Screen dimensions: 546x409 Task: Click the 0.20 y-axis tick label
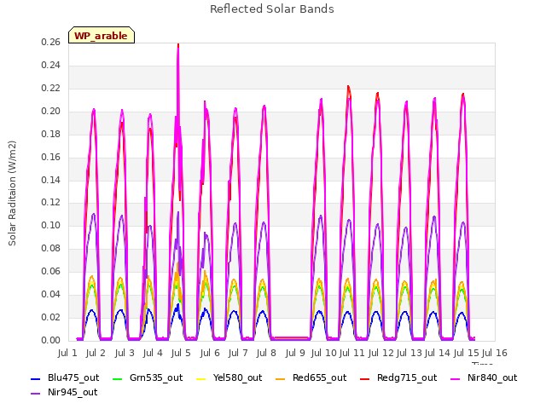tap(51, 112)
